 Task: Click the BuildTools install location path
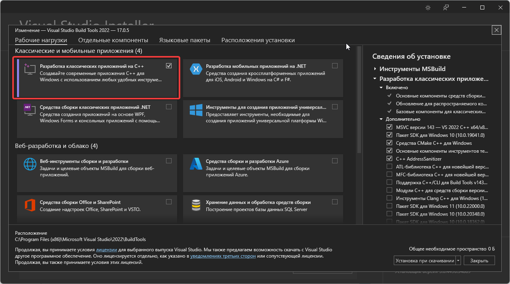coord(80,239)
